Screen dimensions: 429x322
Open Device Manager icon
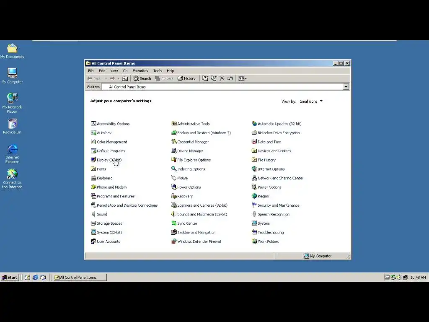coord(174,151)
